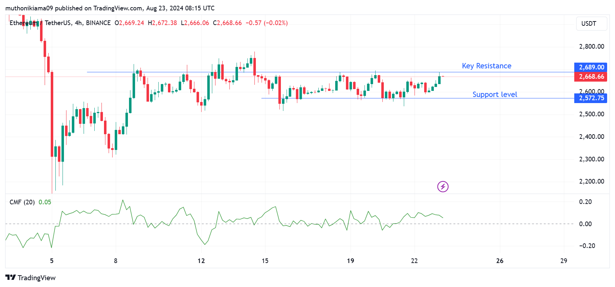The width and height of the screenshot is (615, 287).
Task: Open the USDT currency selector
Action: tap(591, 24)
